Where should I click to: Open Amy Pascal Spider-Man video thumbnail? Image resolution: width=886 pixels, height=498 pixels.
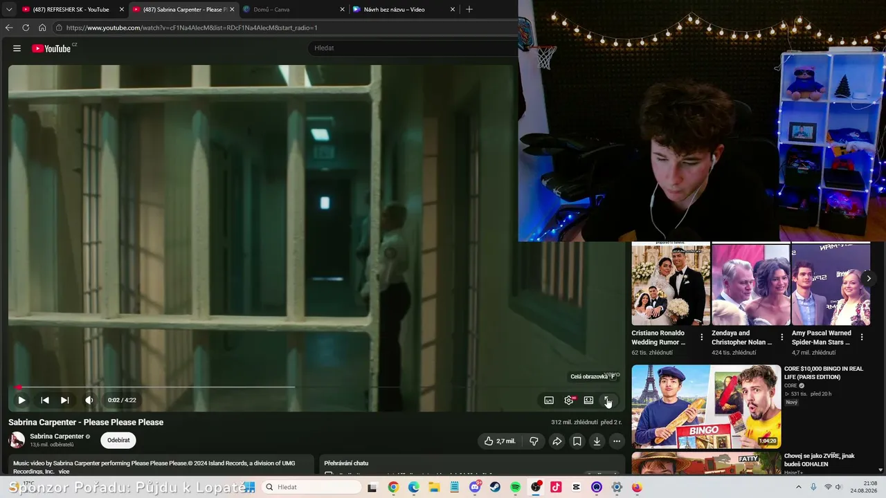pos(831,284)
